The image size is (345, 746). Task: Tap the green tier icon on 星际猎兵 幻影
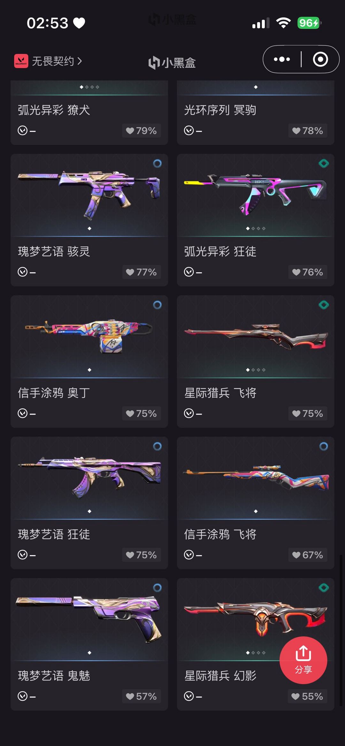[324, 588]
